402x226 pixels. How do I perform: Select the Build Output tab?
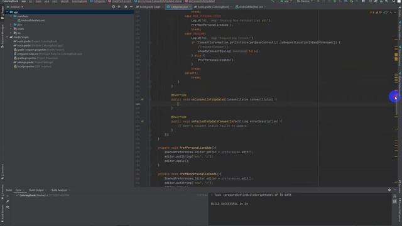click(x=36, y=190)
